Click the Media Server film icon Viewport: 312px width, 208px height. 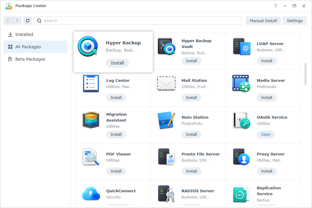pos(241,84)
